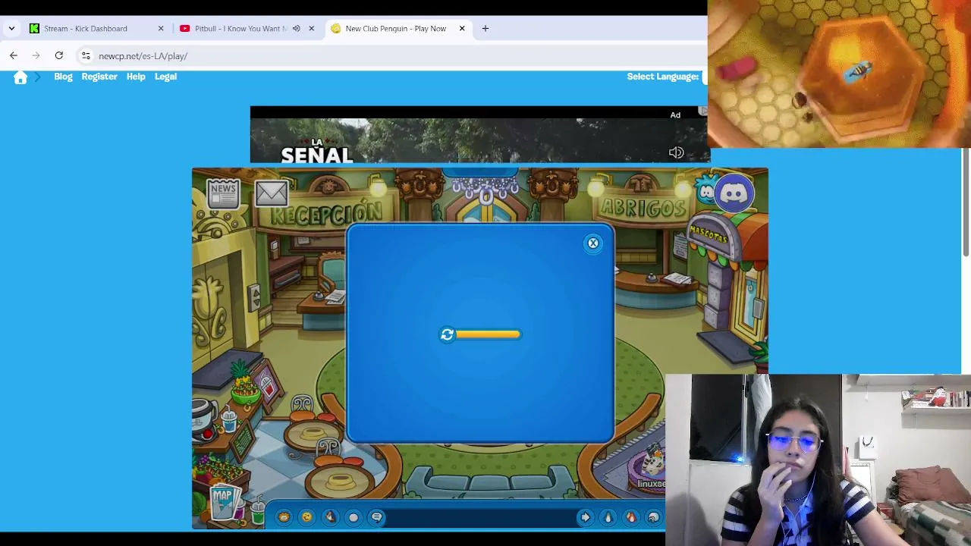
Task: Go back to previous page
Action: [14, 56]
